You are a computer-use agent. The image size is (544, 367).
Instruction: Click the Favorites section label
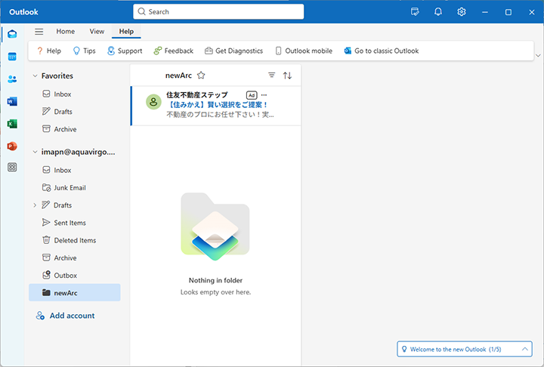[57, 76]
